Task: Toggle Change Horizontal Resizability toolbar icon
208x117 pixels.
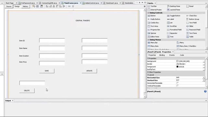Action: [x=69, y=6]
